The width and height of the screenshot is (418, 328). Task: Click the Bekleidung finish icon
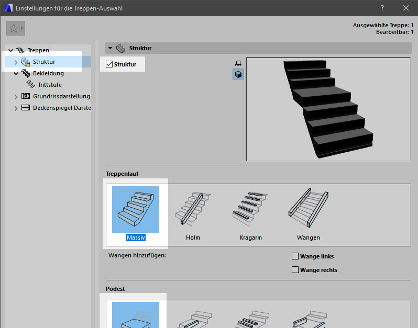[26, 73]
